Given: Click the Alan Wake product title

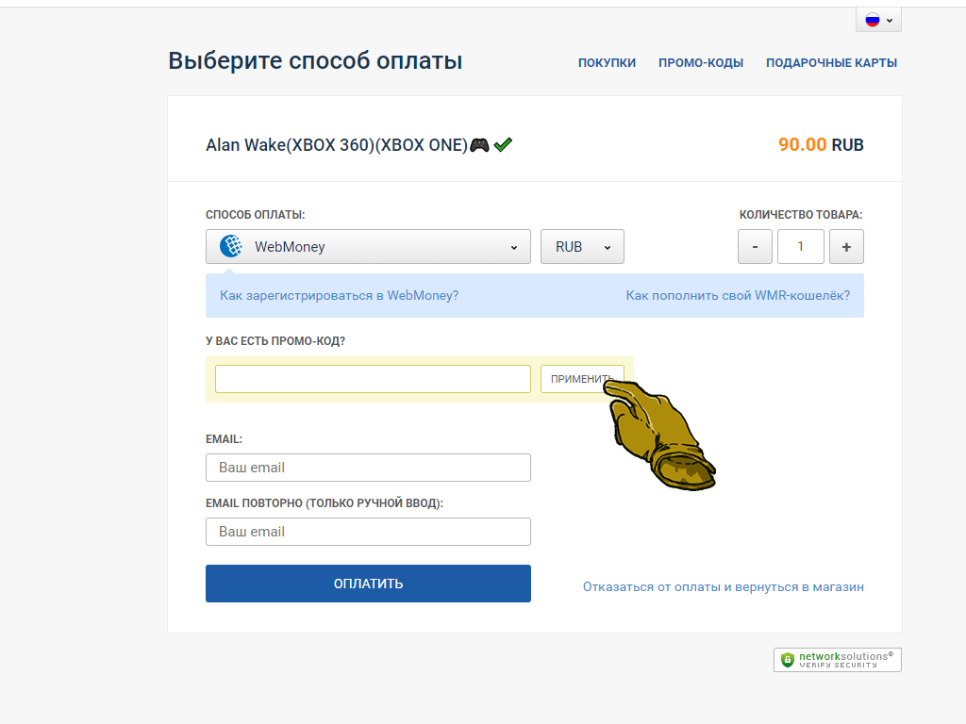Looking at the screenshot, I should coord(337,145).
